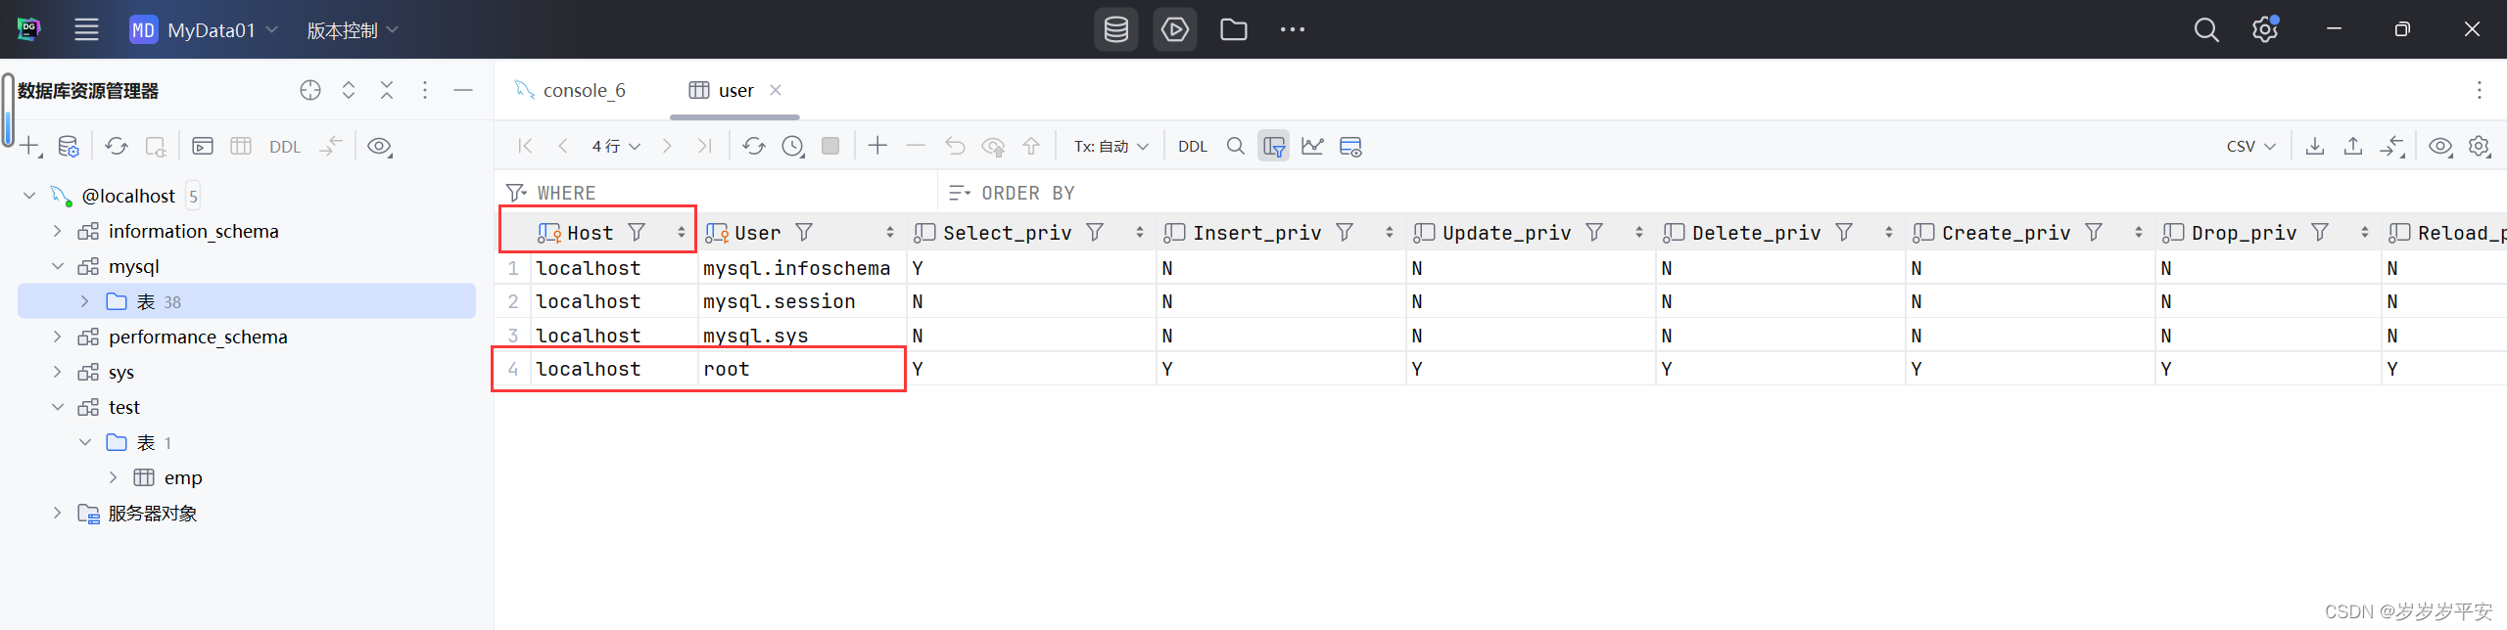Viewport: 2507px width, 630px height.
Task: Collapse the @localhost data source
Action: (x=29, y=196)
